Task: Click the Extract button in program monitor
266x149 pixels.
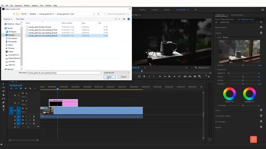Action: [x=190, y=77]
